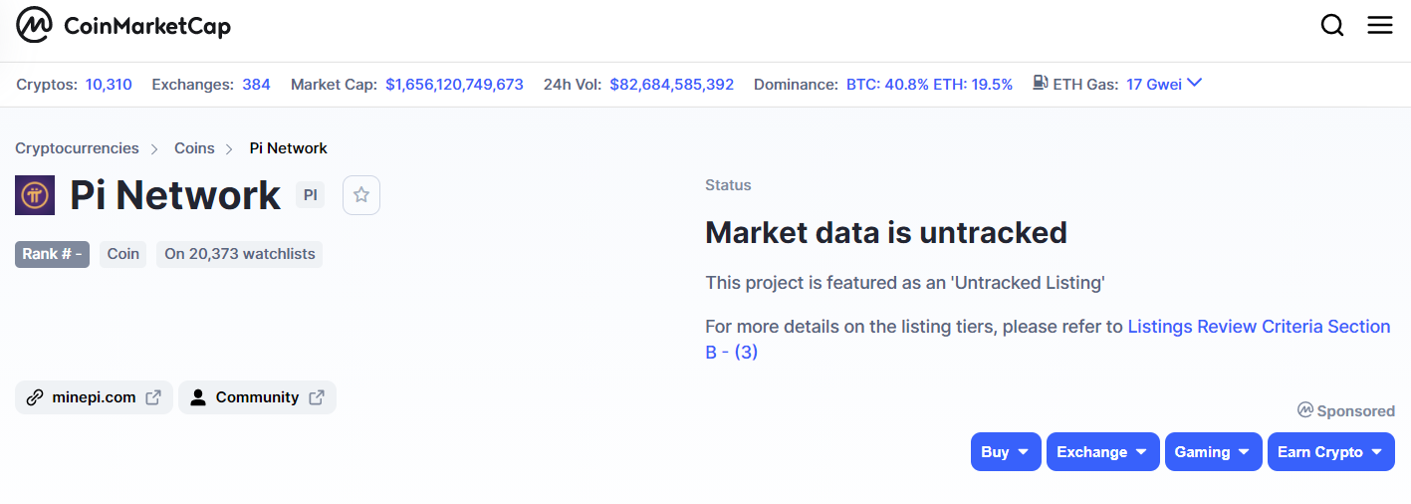The height and width of the screenshot is (504, 1411).
Task: Open the Earn Crypto dropdown
Action: 1331,452
